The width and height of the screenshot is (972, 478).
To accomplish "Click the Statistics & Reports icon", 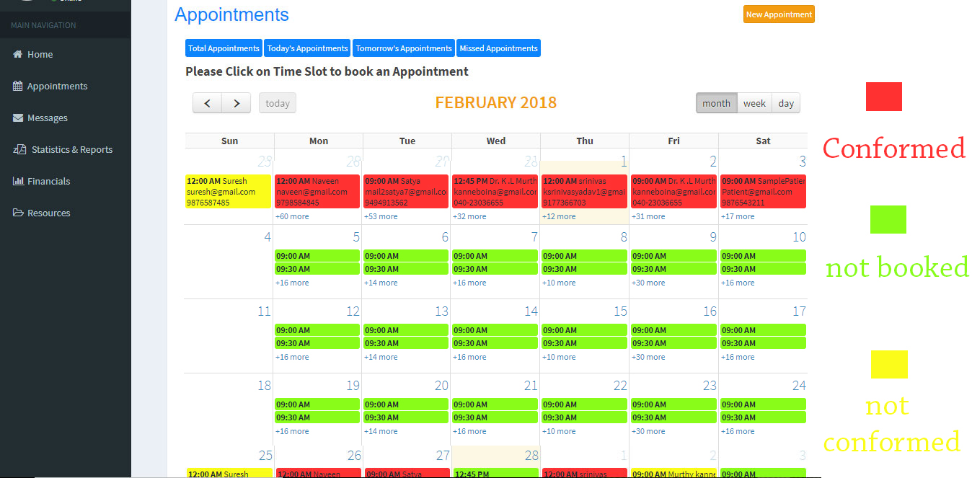I will coord(19,149).
